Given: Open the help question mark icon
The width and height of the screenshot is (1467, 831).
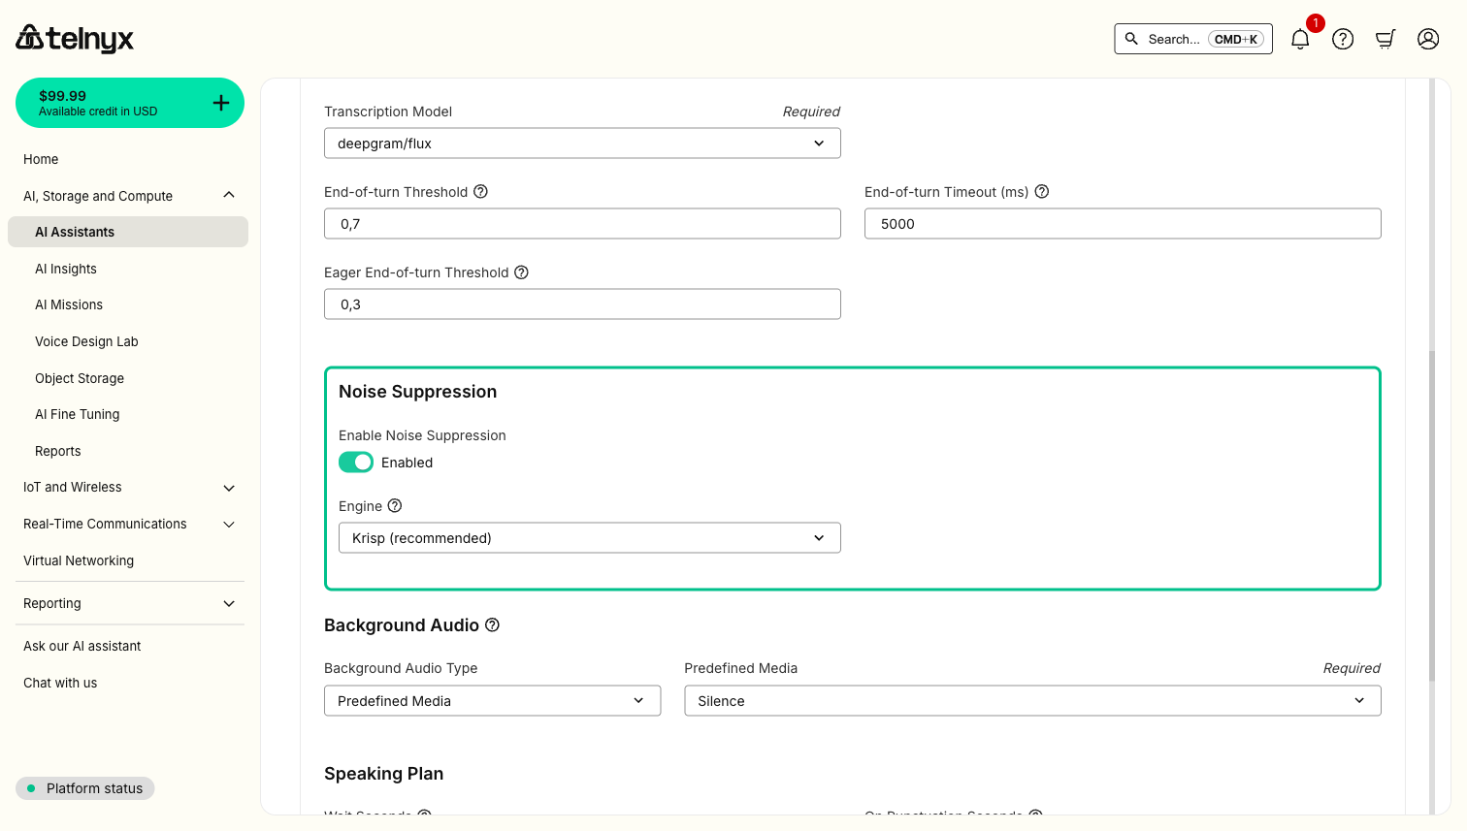Looking at the screenshot, I should click(1343, 39).
